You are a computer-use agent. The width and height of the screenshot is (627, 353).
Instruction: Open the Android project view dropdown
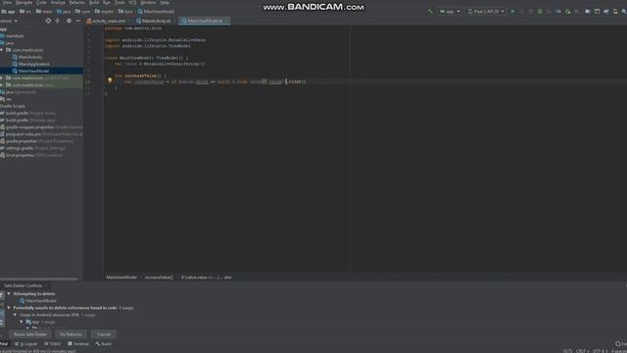[9, 21]
